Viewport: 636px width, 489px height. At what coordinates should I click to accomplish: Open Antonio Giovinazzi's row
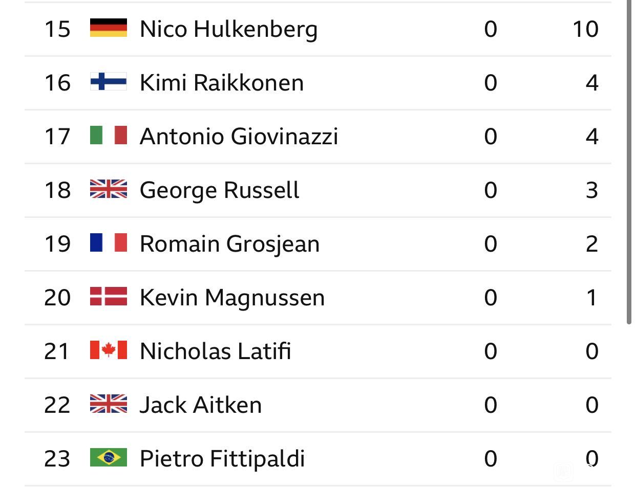317,137
